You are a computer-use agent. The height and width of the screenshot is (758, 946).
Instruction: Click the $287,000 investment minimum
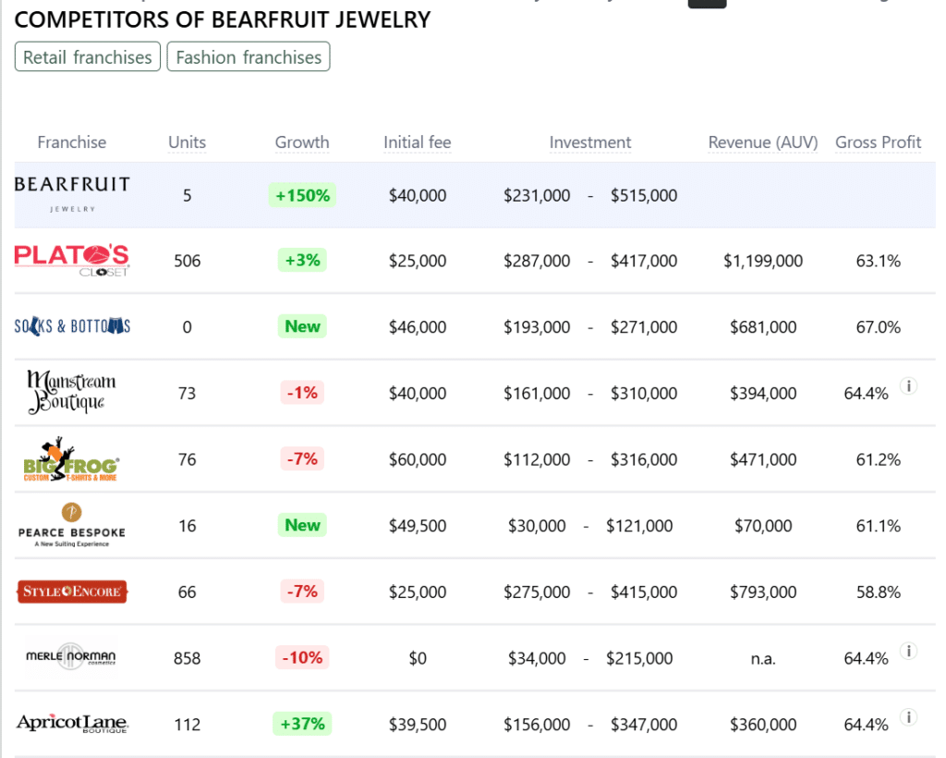[x=537, y=261]
